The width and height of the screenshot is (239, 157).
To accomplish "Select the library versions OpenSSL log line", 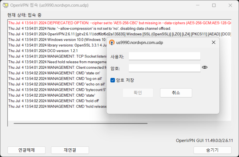I will point(57,45).
